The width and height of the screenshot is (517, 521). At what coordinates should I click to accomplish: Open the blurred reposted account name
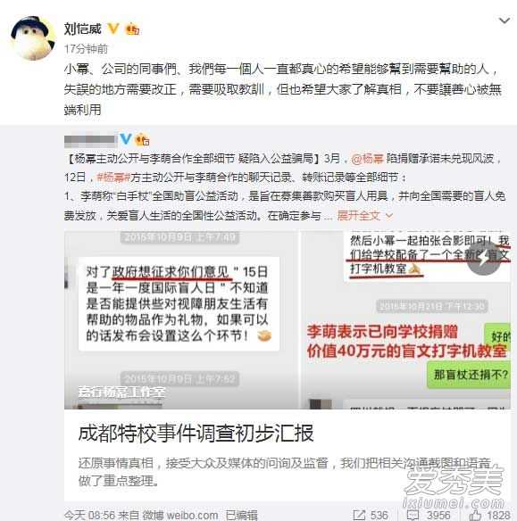[90, 140]
